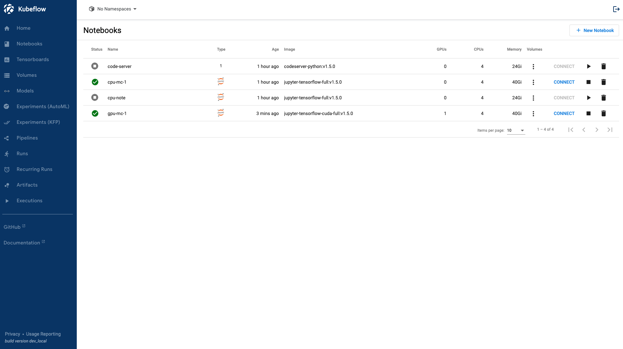Click the logout icon
This screenshot has width=623, height=349.
[616, 9]
